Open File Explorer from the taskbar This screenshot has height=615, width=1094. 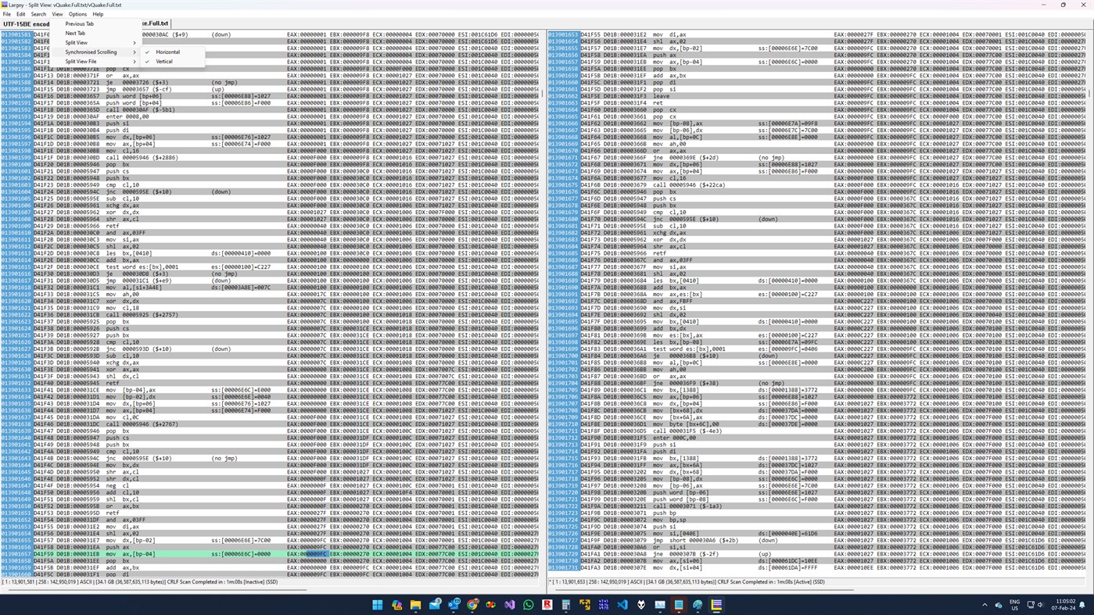(415, 605)
